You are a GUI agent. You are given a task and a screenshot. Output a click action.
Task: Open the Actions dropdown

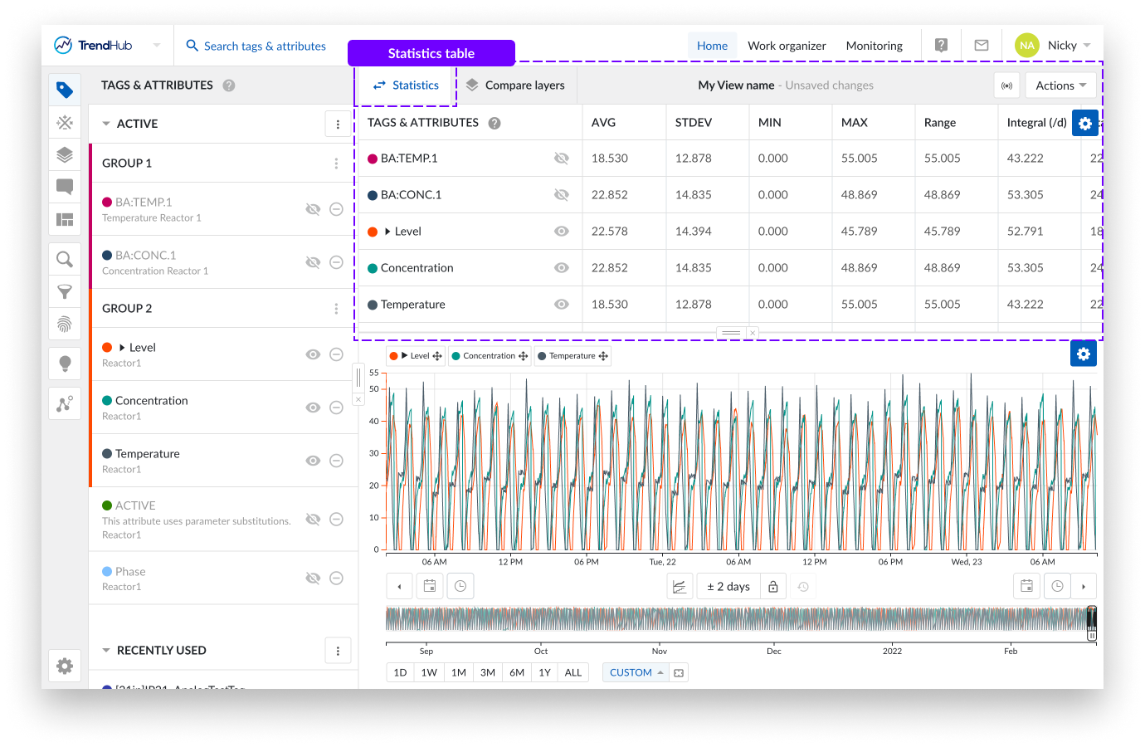point(1060,85)
